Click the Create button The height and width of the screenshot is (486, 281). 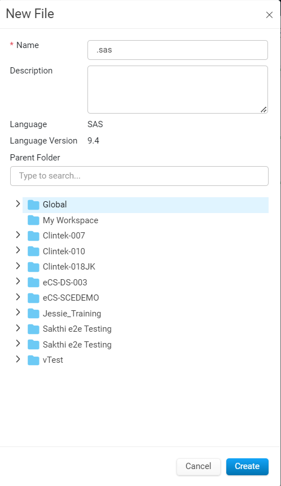click(247, 466)
